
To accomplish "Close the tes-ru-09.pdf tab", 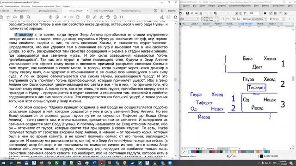I will (88, 11).
